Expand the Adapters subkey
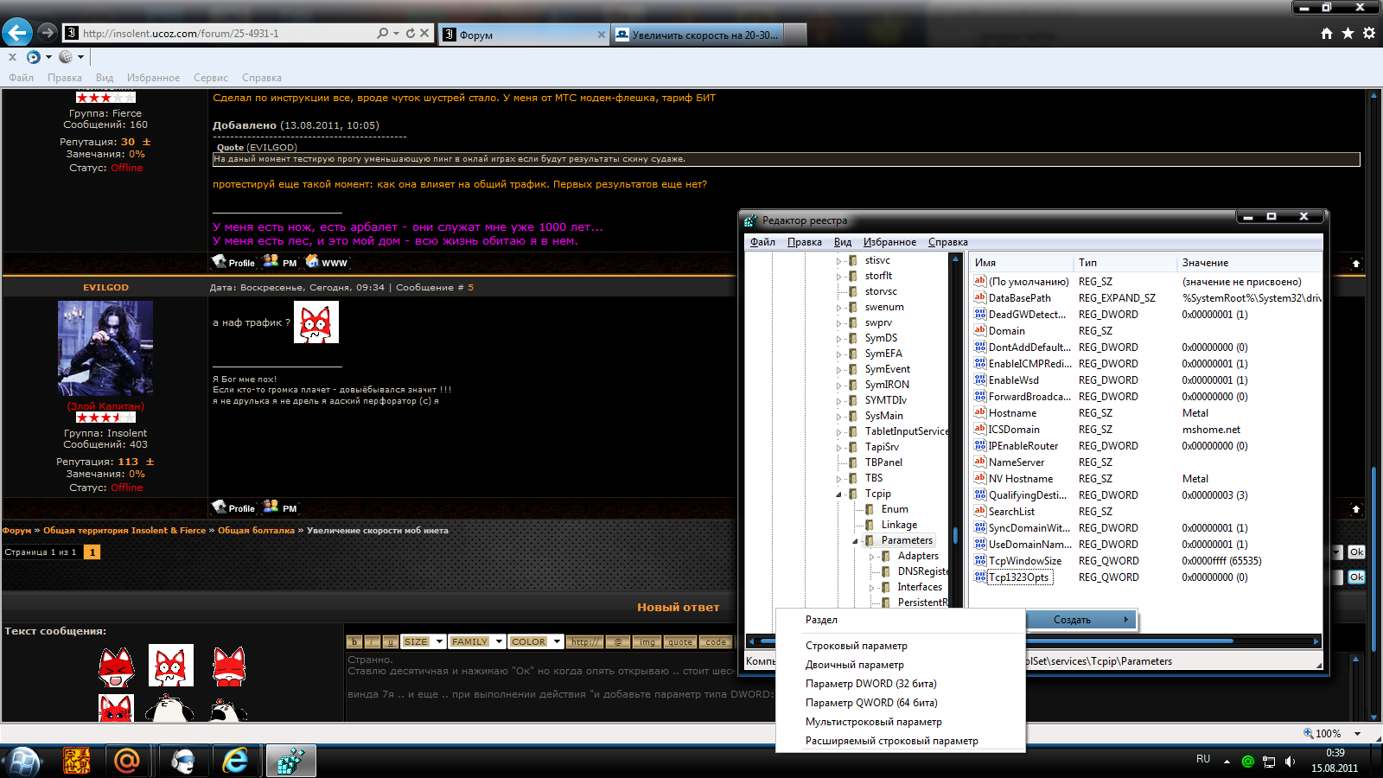 871,557
